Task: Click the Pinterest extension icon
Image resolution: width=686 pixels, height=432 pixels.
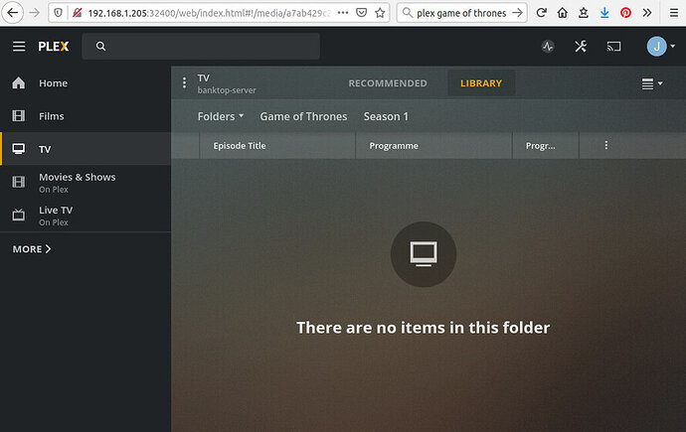Action: (x=625, y=13)
